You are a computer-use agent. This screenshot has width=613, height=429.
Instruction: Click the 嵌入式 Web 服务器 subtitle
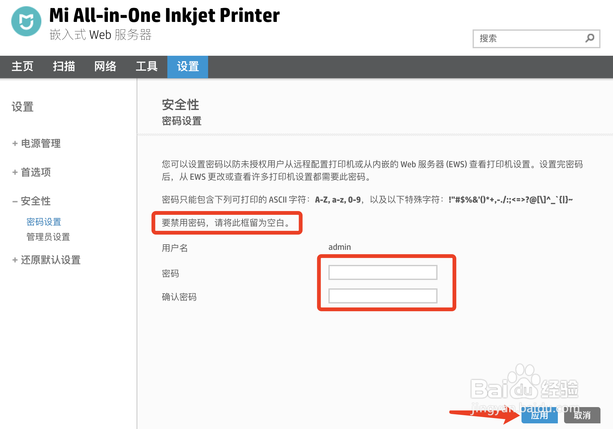click(101, 35)
